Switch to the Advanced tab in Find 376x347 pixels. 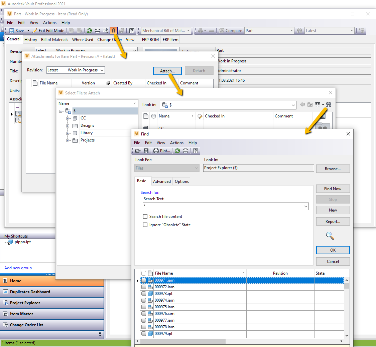[x=162, y=181]
